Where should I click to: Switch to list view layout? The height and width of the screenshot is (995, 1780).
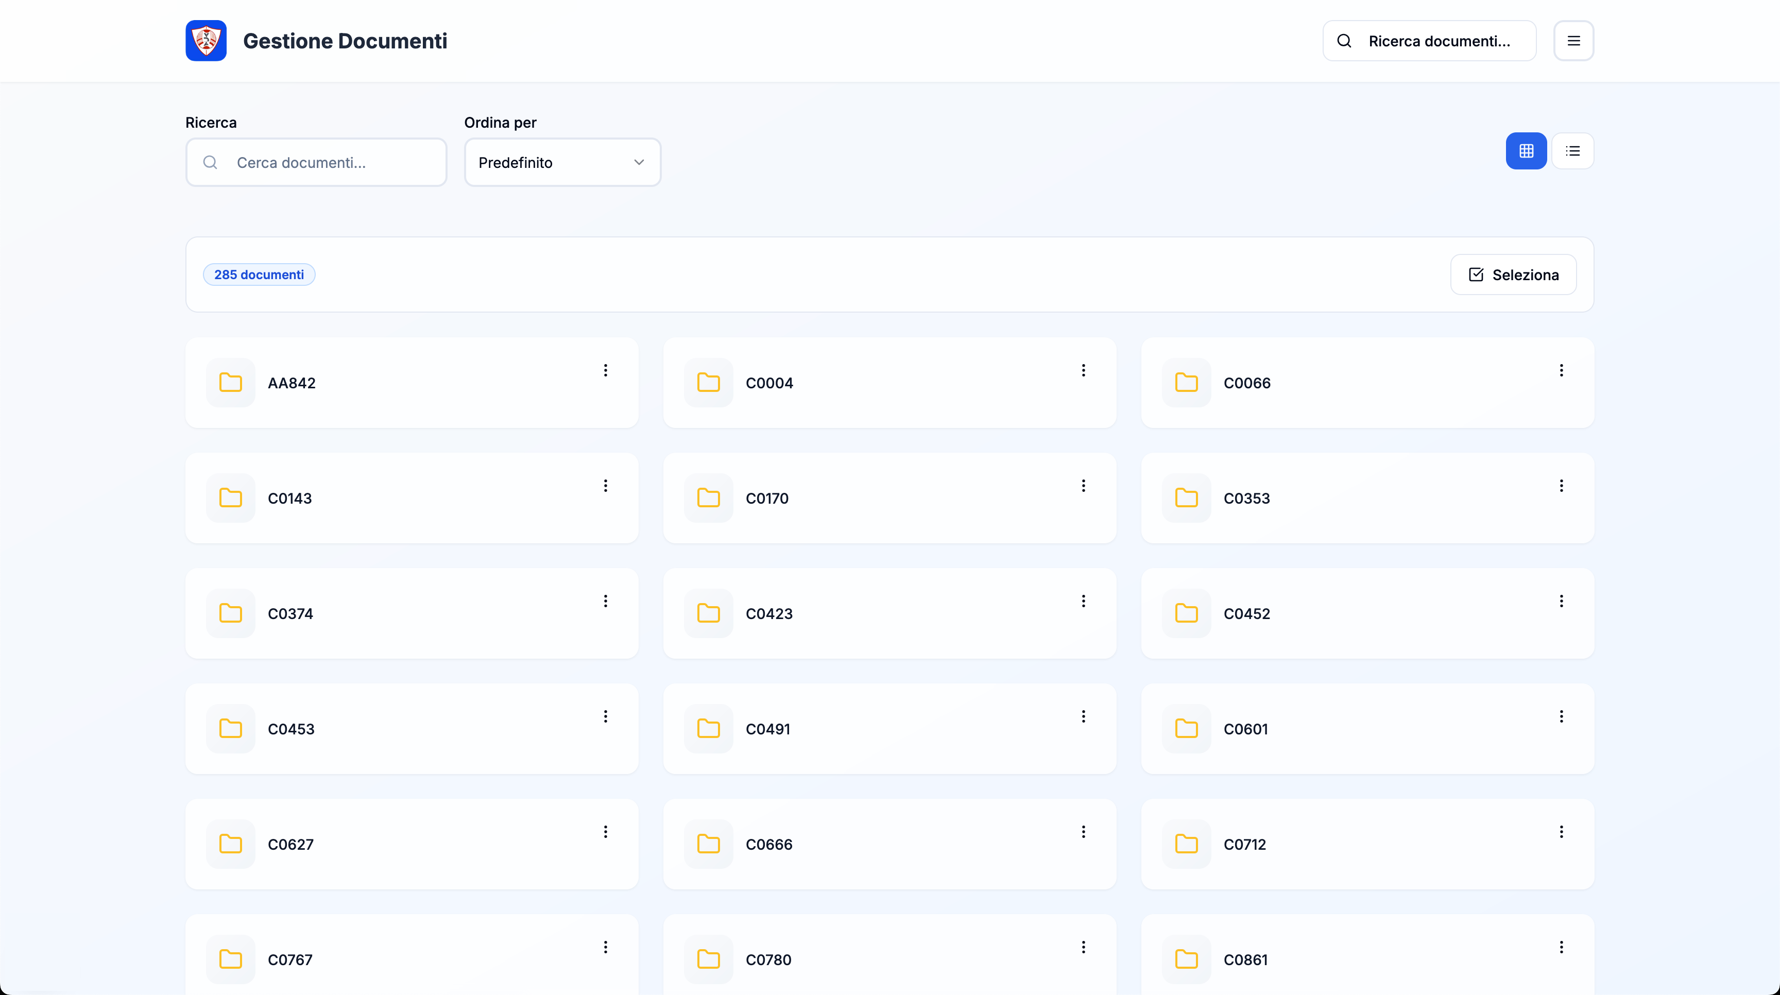click(1573, 150)
